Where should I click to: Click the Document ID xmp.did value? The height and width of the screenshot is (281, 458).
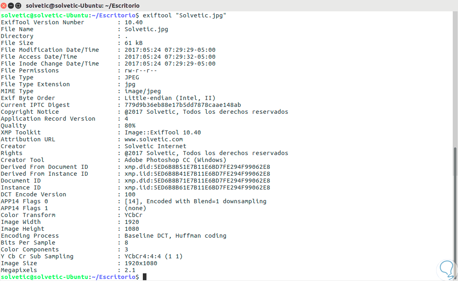(x=197, y=181)
